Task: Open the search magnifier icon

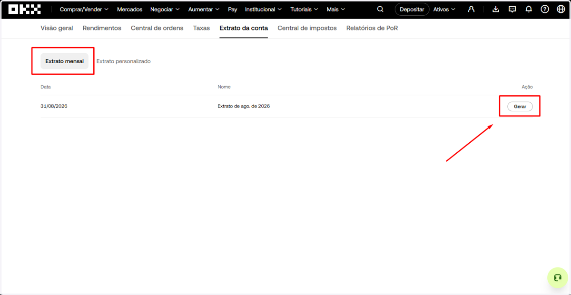Action: click(380, 9)
